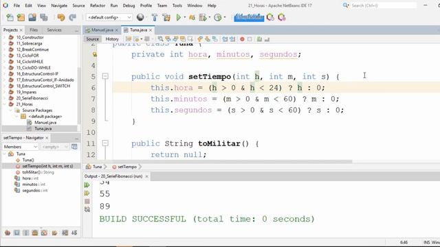Click the yellow rerun-with-options icon in Output
This screenshot has height=247, width=440.
click(x=87, y=193)
